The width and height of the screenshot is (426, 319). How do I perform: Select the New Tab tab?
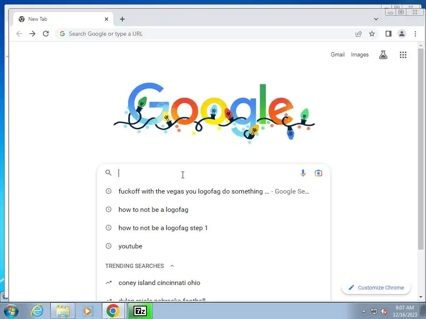click(x=63, y=19)
